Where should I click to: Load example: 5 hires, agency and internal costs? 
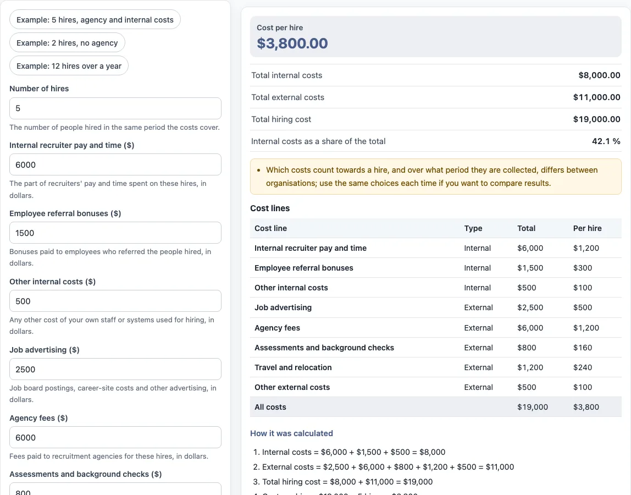click(x=95, y=20)
